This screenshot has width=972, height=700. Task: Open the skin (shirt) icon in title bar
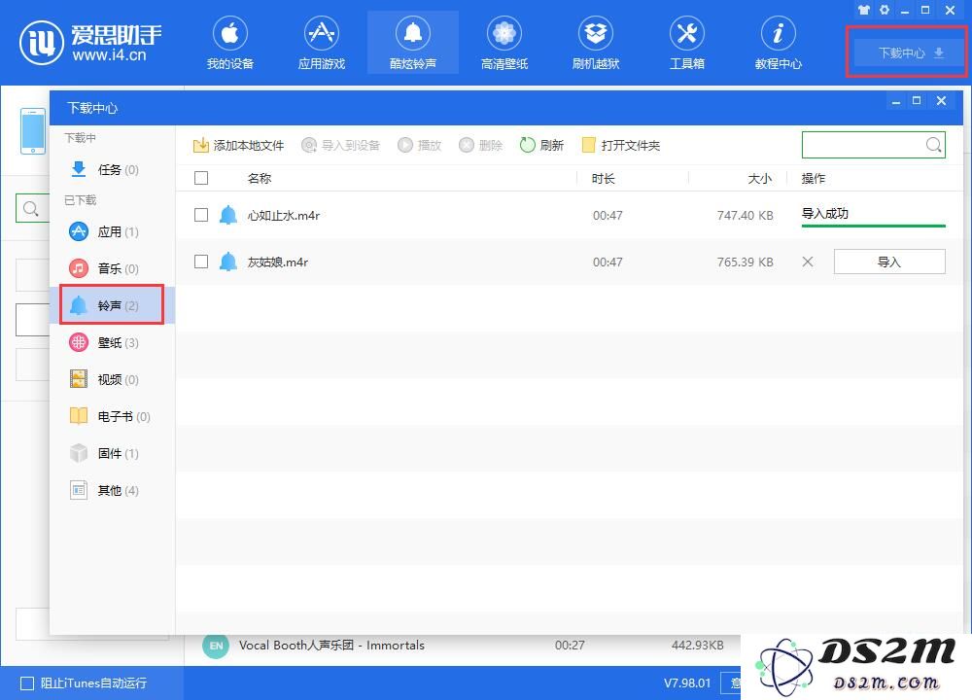(864, 10)
